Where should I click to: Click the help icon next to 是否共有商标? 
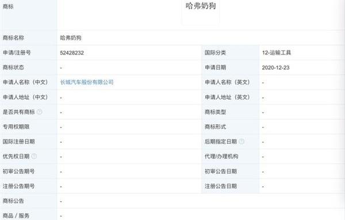pyautogui.click(x=39, y=112)
